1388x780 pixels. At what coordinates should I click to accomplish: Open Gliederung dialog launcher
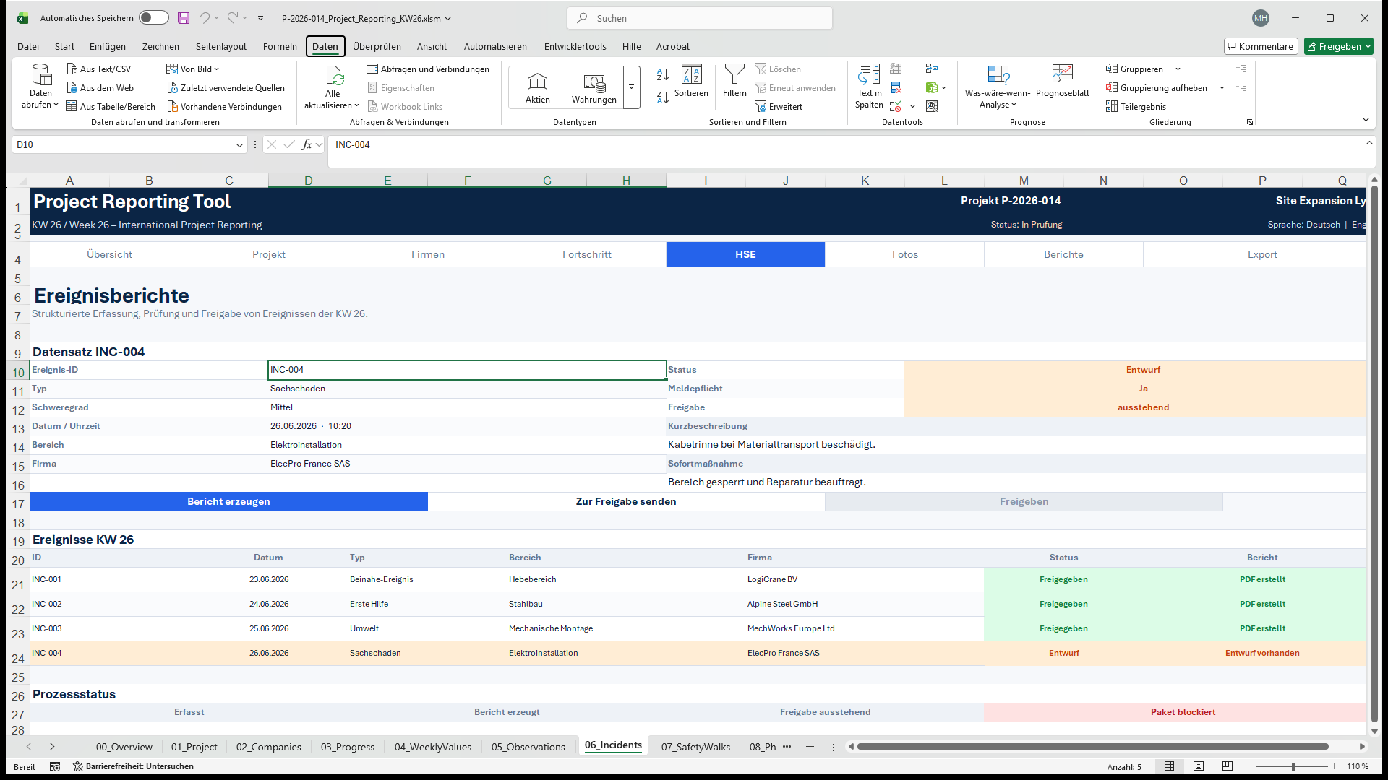pyautogui.click(x=1250, y=122)
